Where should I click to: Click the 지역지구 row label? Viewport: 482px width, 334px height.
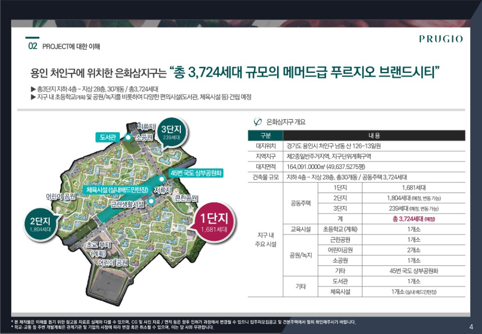[x=266, y=156]
